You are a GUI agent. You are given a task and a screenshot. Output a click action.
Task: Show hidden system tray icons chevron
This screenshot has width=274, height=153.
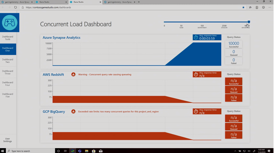pos(235,151)
